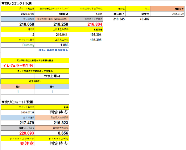Select the value 1.886 cell
The image size is (186, 150).
click(52, 45)
